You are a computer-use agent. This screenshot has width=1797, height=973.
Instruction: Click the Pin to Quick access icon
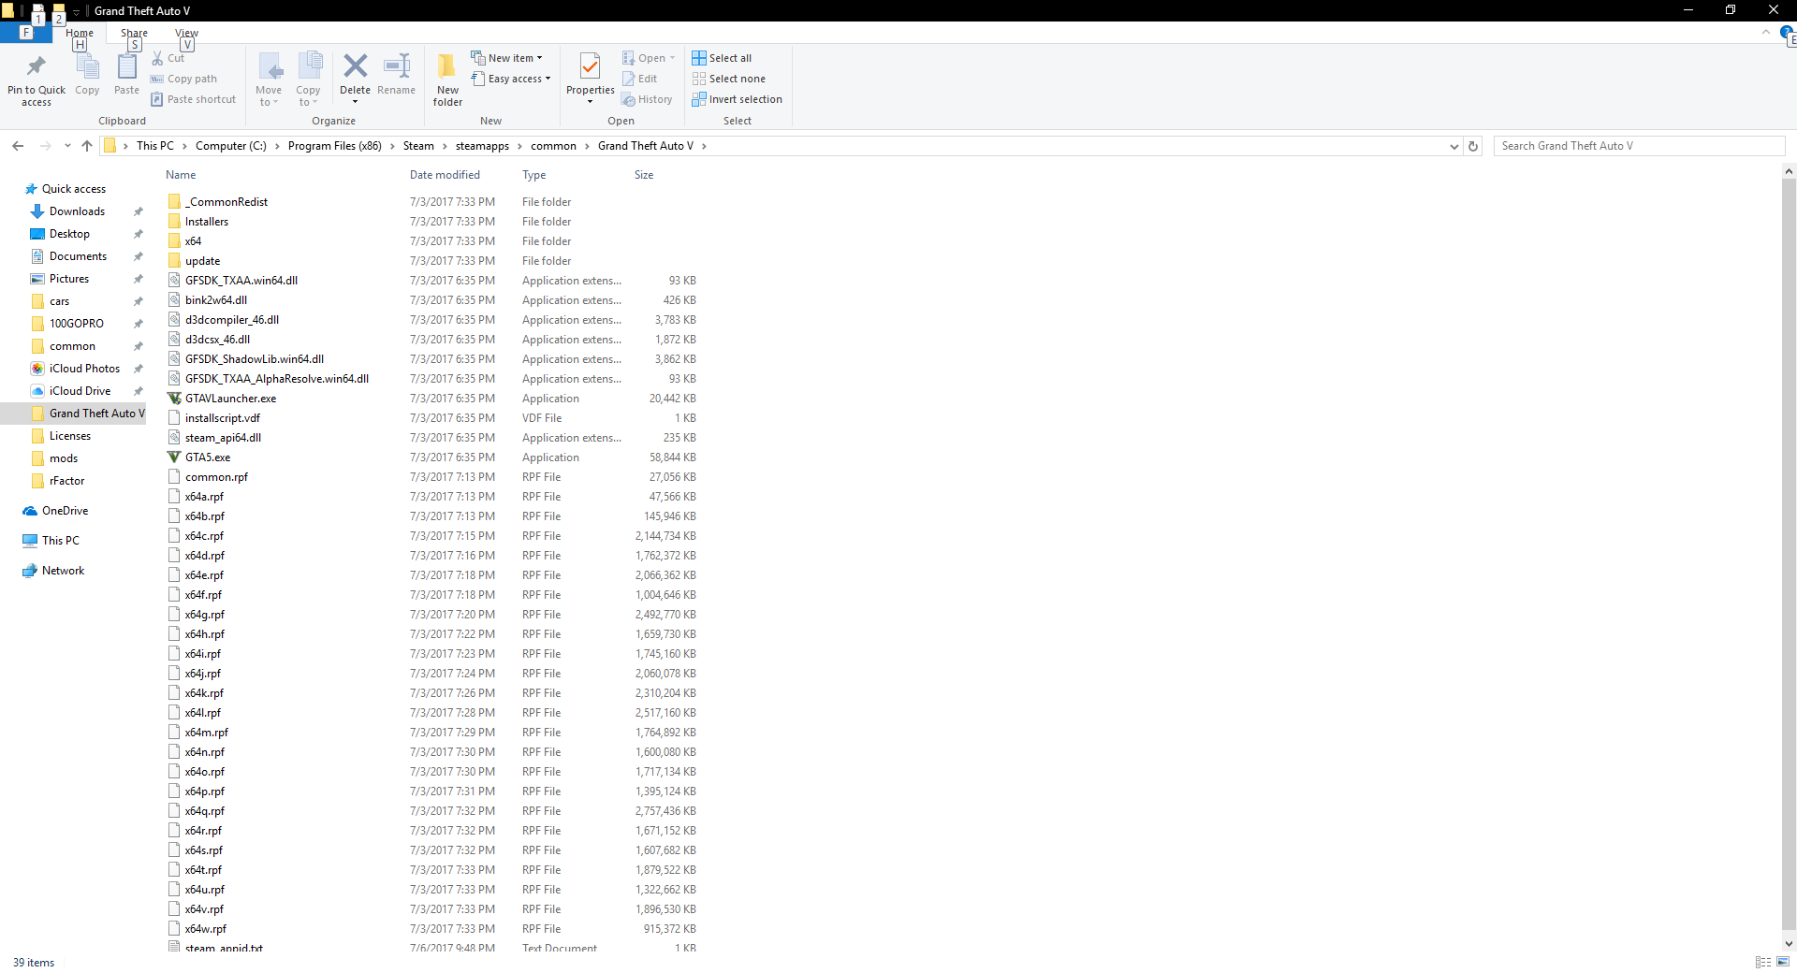click(x=37, y=66)
